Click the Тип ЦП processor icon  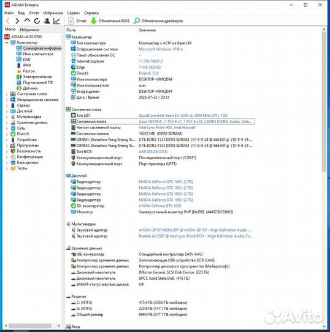(74, 116)
